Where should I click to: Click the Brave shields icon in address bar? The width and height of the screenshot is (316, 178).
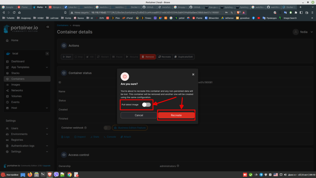[x=238, y=12]
